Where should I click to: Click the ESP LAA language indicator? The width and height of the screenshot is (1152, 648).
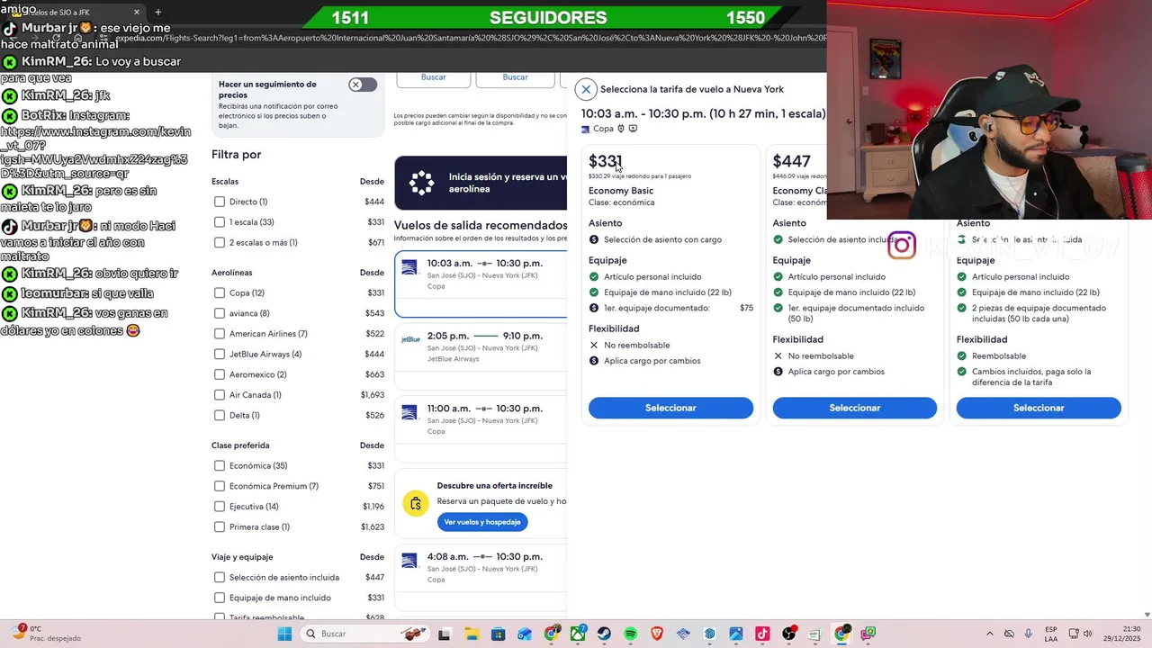coord(1051,634)
